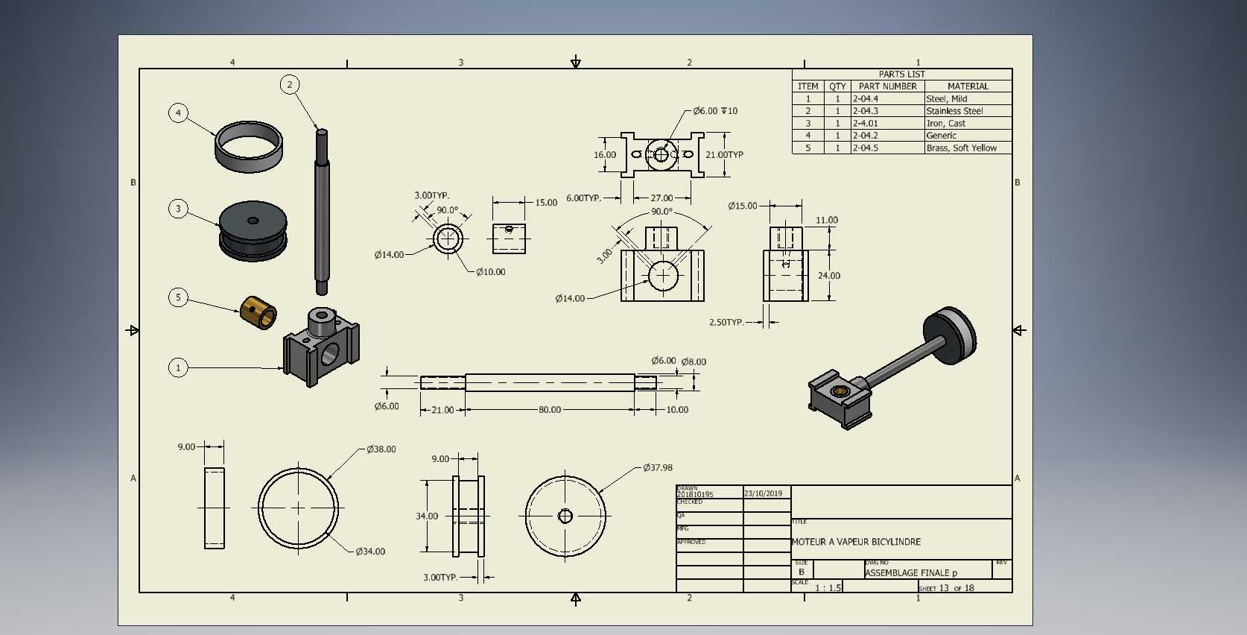Viewport: 1247px width, 635px height.
Task: Click the dark grey piston isometric view
Action: pyautogui.click(x=253, y=230)
